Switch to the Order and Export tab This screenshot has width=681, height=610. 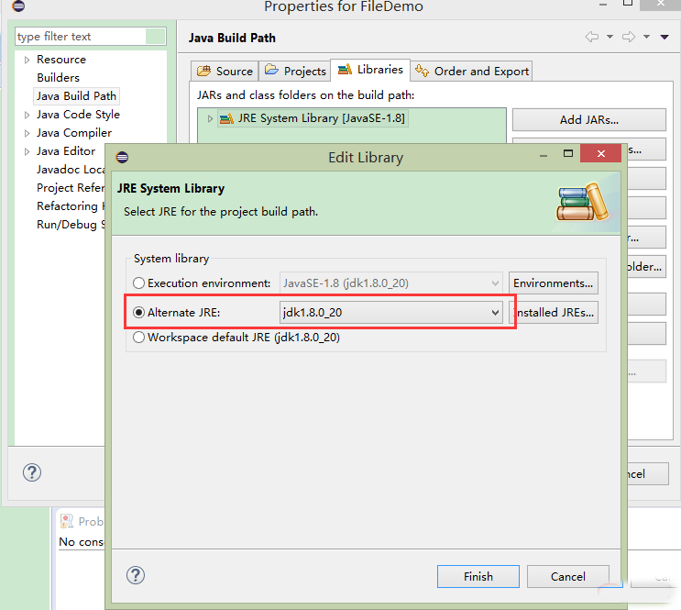[x=472, y=71]
